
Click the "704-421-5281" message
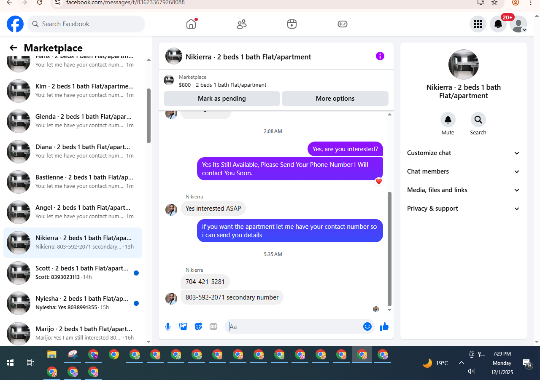point(205,281)
